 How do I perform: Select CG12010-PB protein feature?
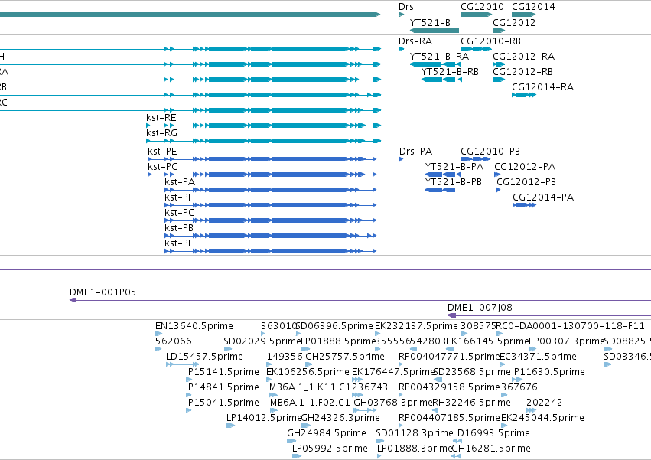coord(476,159)
